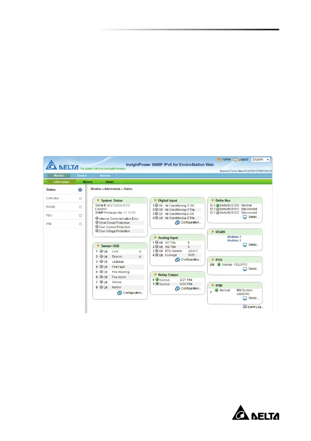
Task: Click the Leakage sensor Off indicator in Sensor HUB
Action: [x=101, y=262]
